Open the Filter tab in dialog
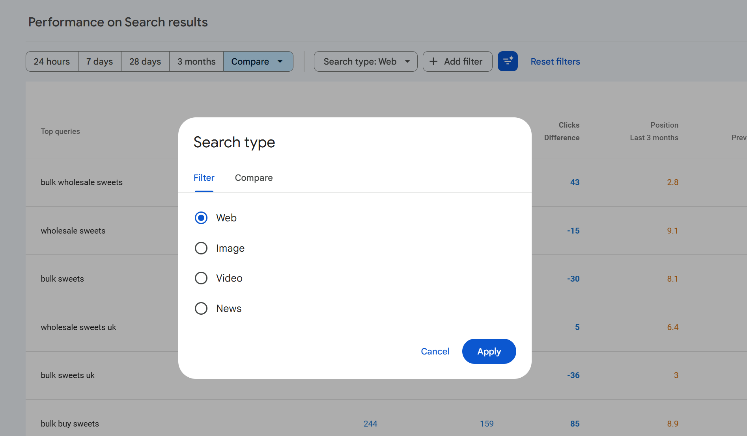The height and width of the screenshot is (436, 747). coord(204,178)
